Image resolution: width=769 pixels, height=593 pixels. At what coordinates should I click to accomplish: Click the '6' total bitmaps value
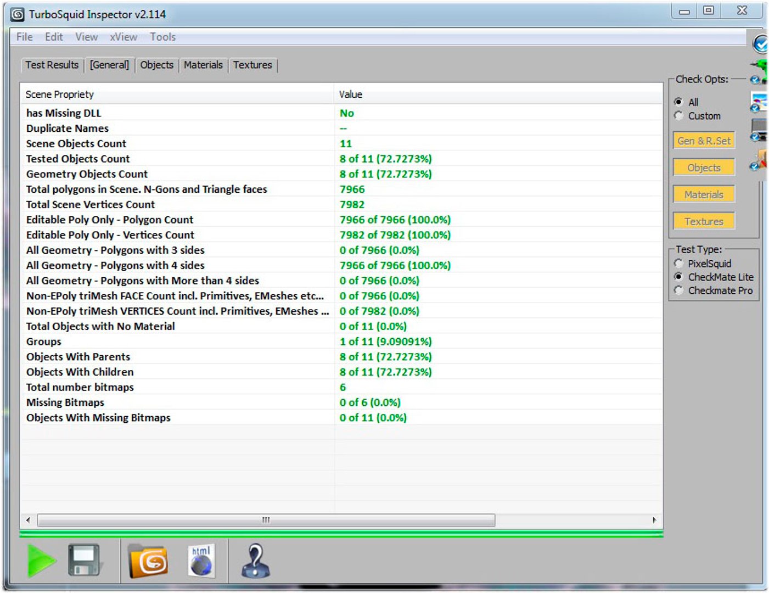click(x=343, y=388)
